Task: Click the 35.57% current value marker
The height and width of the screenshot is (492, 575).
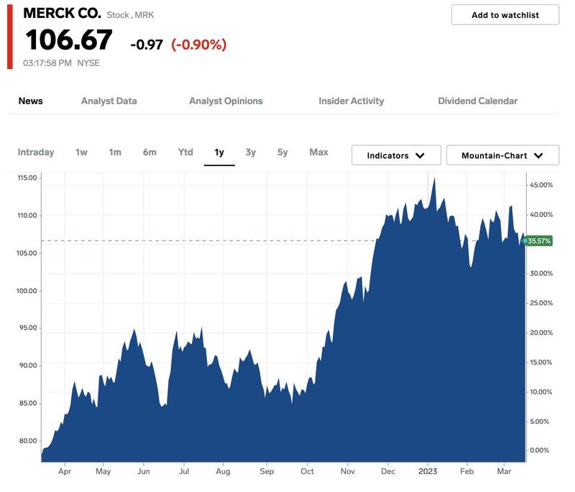Action: point(538,241)
